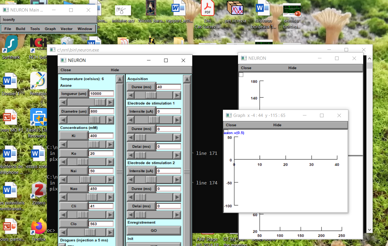The height and width of the screenshot is (246, 388).
Task: Click the Acquisition Duree field showing 40
Action: pyautogui.click(x=169, y=87)
